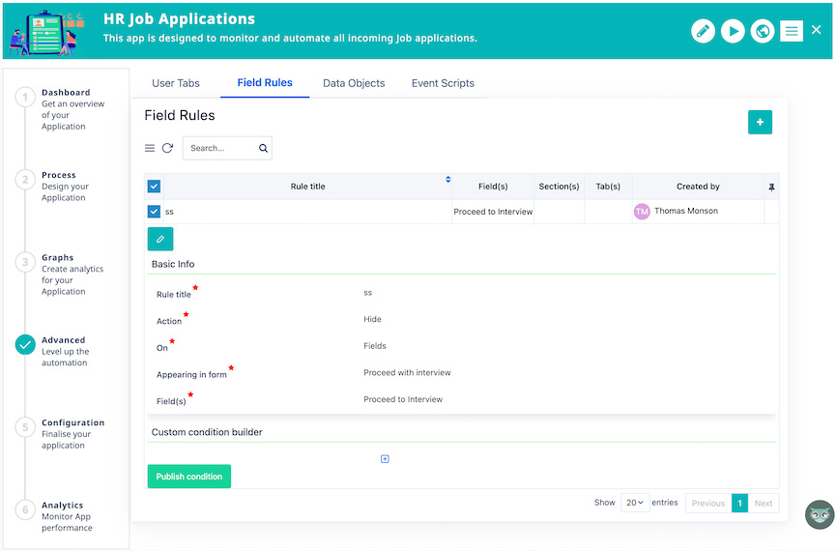Viewport: 837px width, 551px height.
Task: Open the list options menu icon
Action: point(150,148)
